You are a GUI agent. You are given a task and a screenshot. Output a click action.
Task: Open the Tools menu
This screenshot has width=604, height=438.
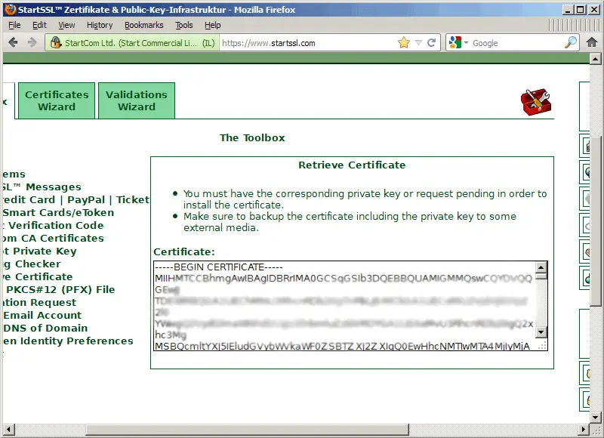[183, 24]
